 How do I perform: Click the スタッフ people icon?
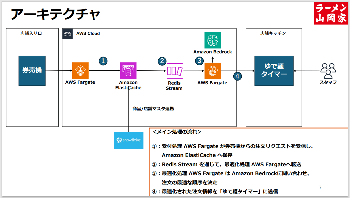point(328,71)
